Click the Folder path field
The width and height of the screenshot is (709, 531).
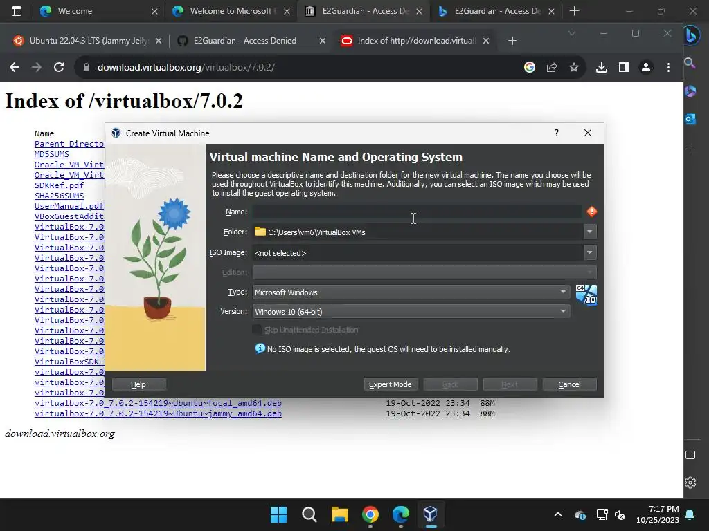coord(418,232)
